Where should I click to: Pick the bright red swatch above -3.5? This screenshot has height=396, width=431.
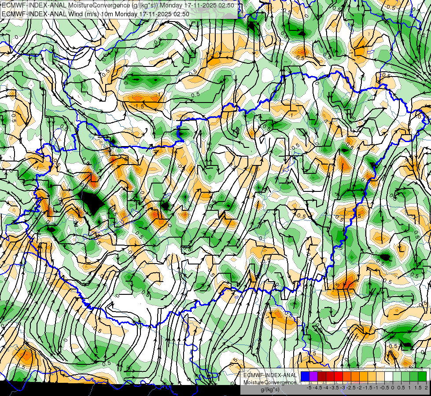339,377
